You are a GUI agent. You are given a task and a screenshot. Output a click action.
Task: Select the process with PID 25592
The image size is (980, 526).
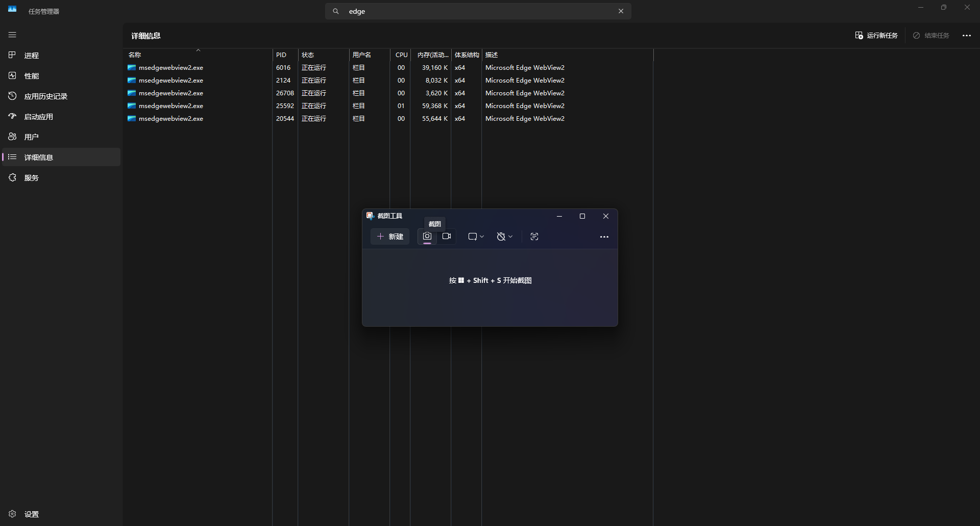pos(389,106)
